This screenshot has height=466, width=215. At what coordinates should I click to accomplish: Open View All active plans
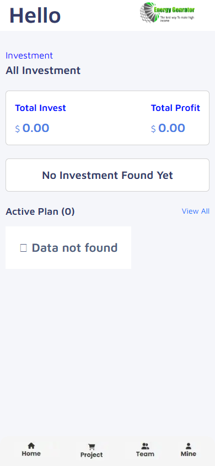coord(195,211)
